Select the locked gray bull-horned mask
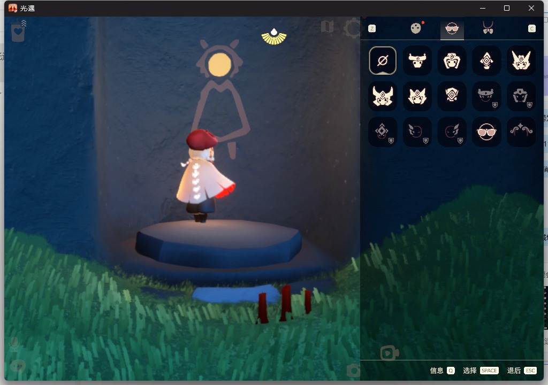 [486, 96]
